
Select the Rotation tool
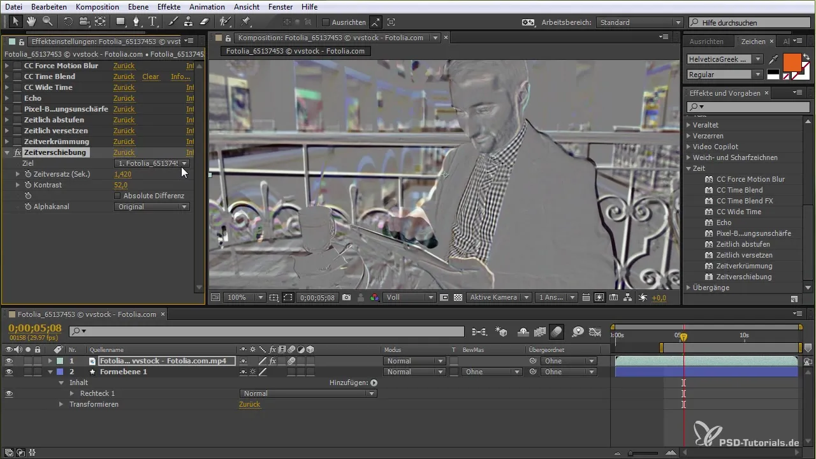pos(68,22)
